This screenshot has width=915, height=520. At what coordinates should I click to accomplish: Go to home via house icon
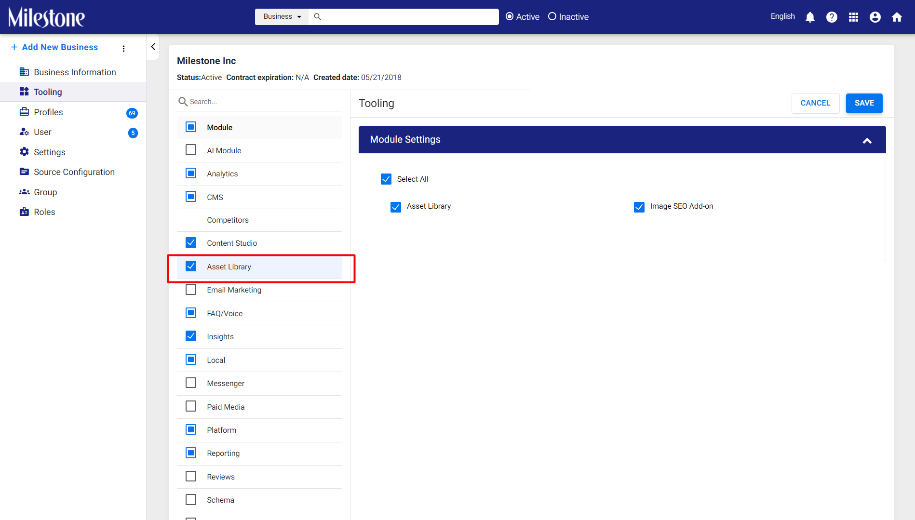[x=897, y=17]
